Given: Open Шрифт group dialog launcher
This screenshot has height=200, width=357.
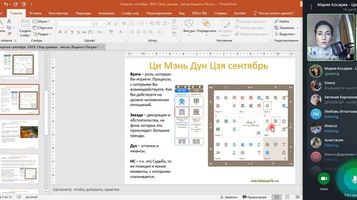Looking at the screenshot, I should click(126, 41).
